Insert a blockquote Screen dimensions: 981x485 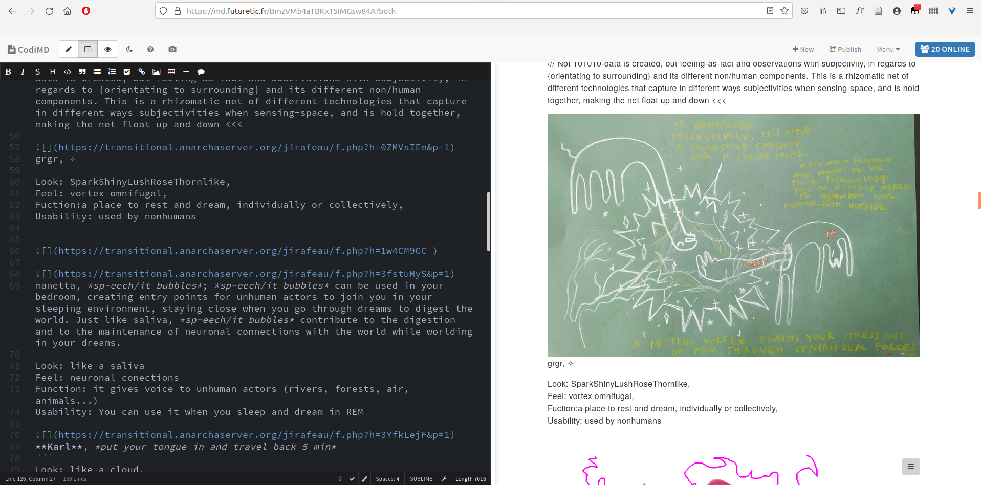tap(82, 72)
